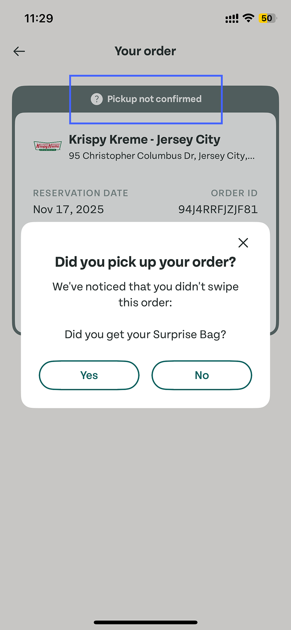Tap the question mark status icon
Viewport: 291px width, 630px height.
click(x=96, y=99)
